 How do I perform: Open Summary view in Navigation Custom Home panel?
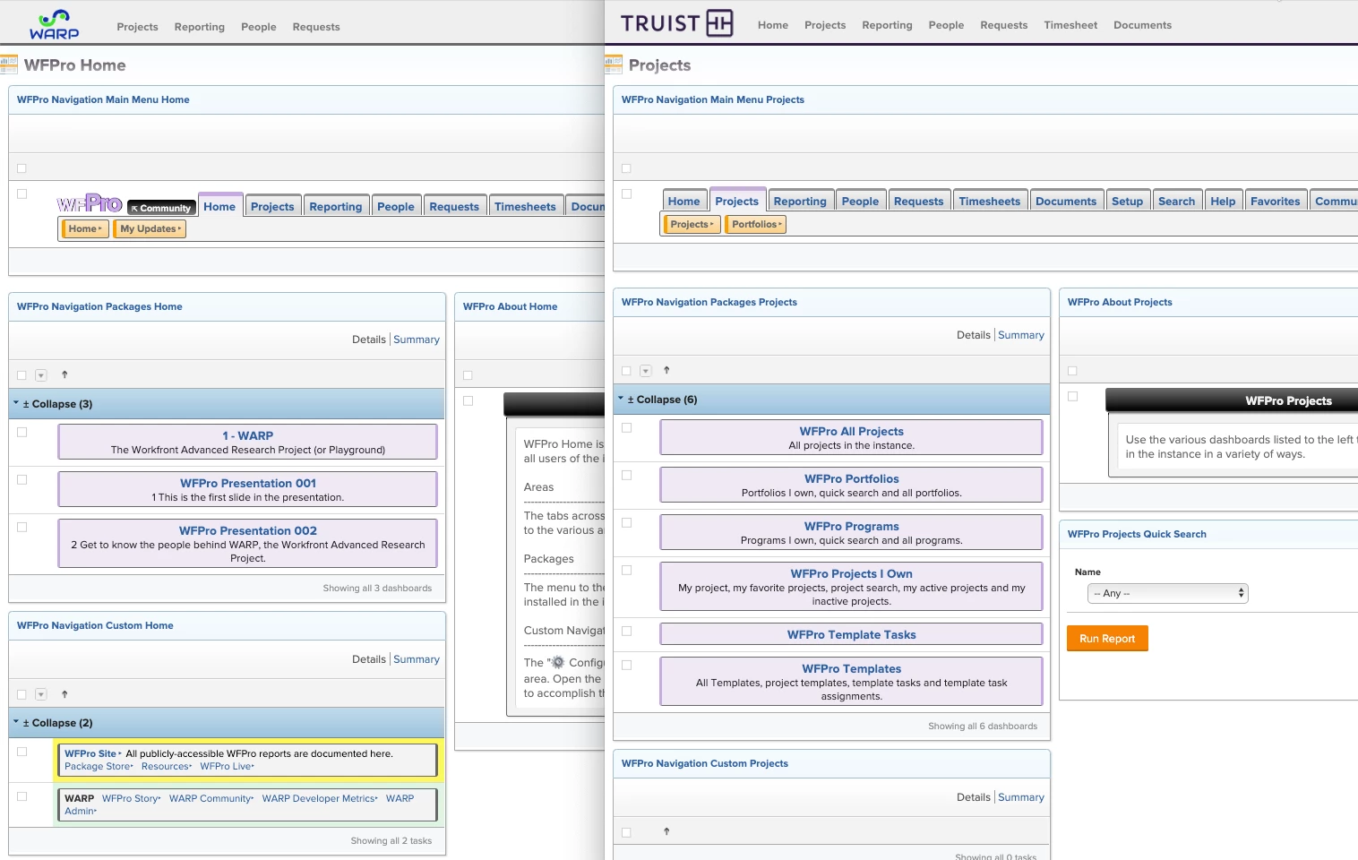coord(417,659)
